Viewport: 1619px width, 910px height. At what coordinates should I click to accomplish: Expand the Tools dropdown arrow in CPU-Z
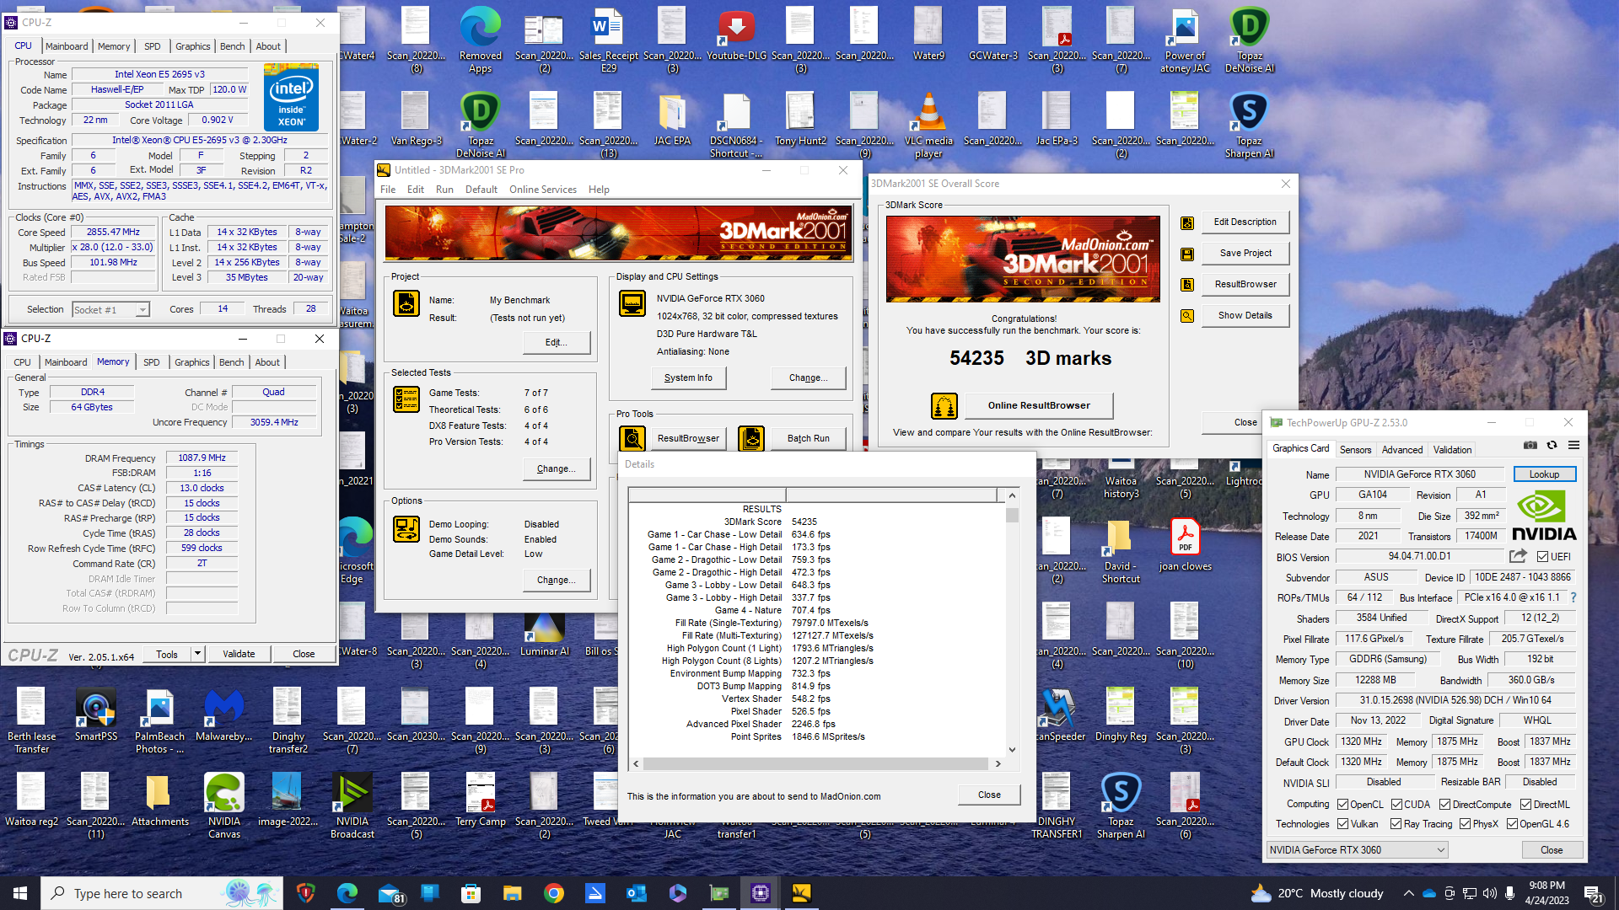(x=197, y=654)
